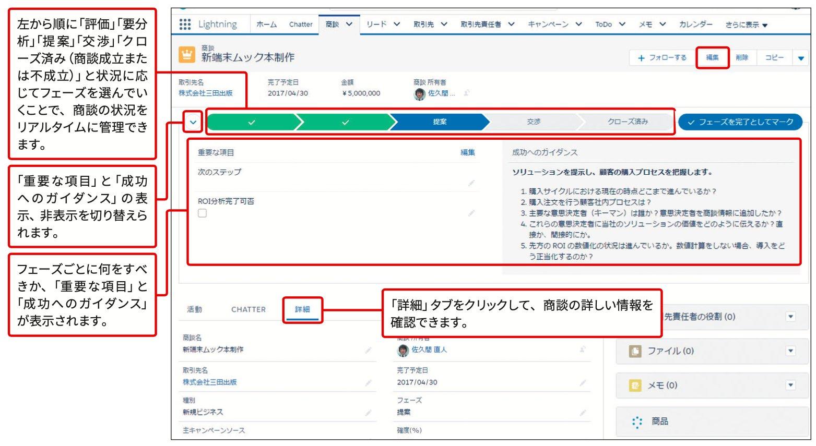The image size is (816, 446).
Task: Open the ToDo tab dropdown arrow
Action: pyautogui.click(x=622, y=24)
